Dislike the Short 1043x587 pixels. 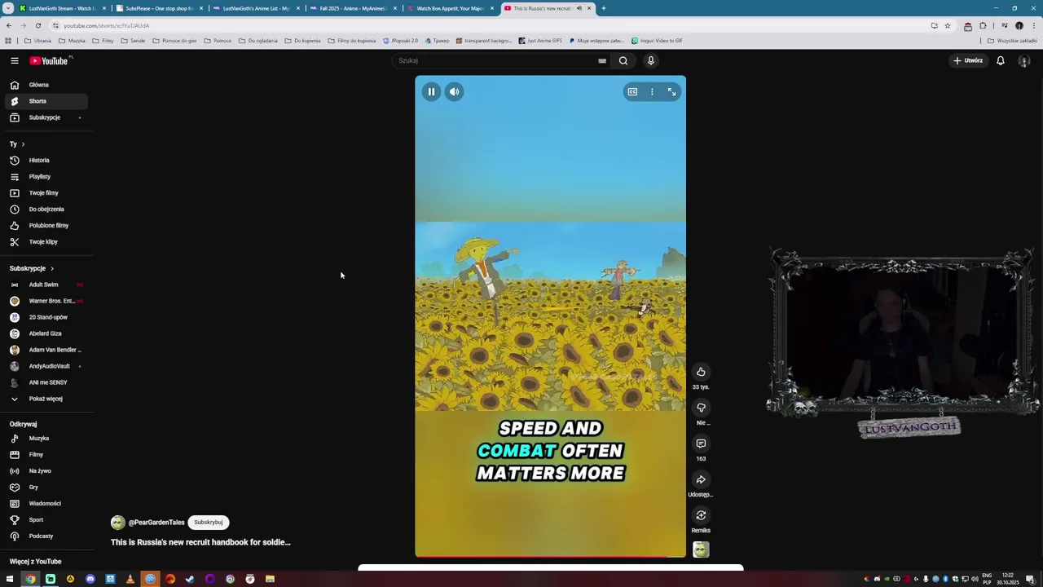(x=701, y=408)
